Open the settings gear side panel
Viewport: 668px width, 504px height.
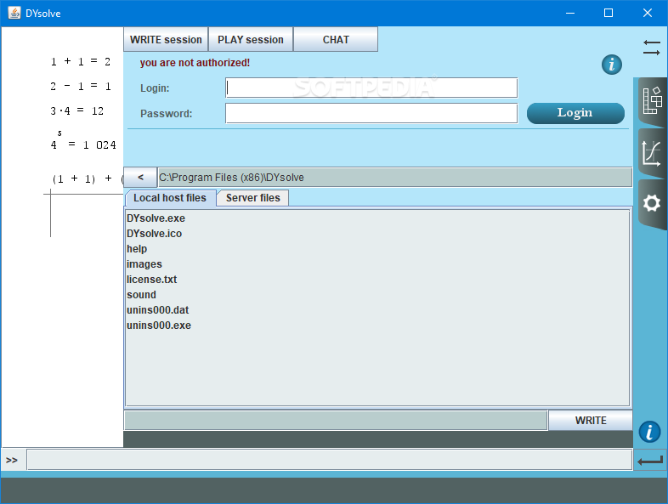(652, 204)
